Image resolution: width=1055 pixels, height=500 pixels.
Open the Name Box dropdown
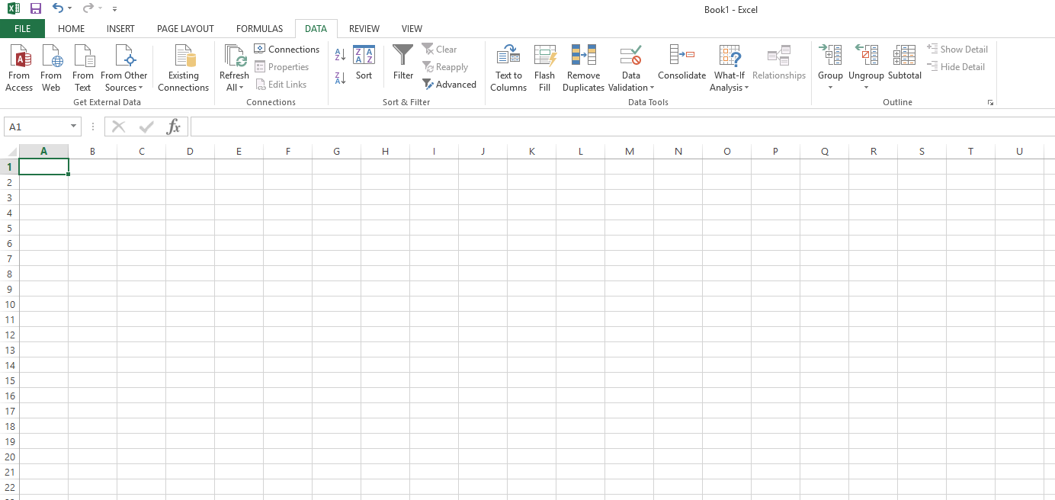74,127
